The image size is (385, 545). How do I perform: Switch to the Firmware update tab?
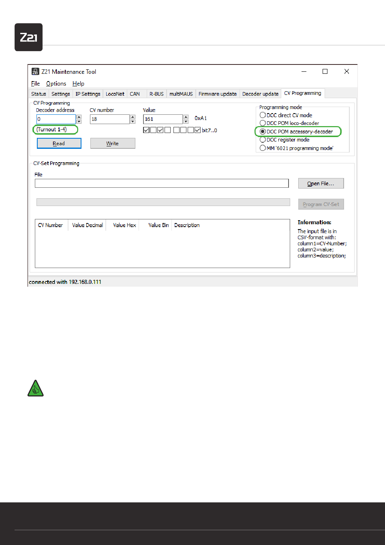217,94
